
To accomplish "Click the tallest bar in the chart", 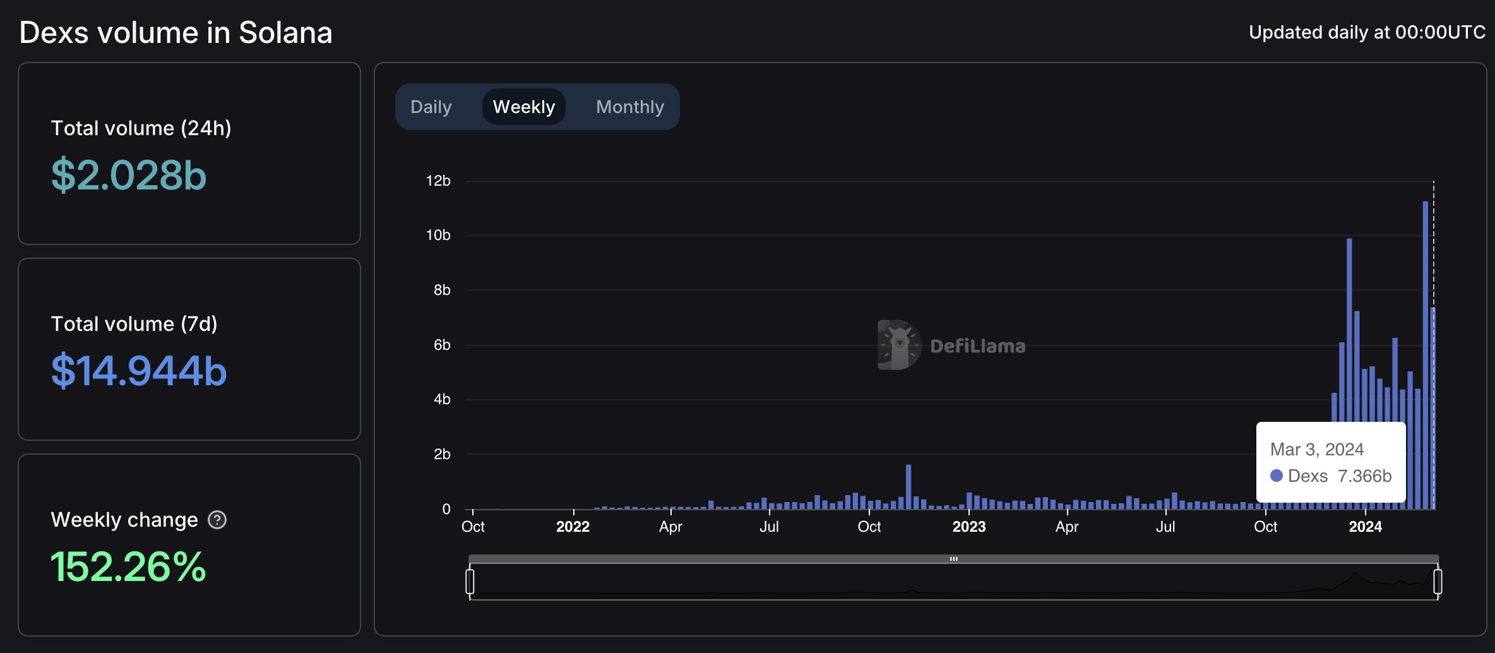I will tap(1425, 354).
